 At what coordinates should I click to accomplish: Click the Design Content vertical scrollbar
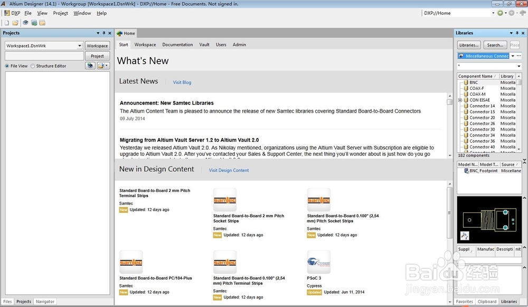[x=449, y=243]
